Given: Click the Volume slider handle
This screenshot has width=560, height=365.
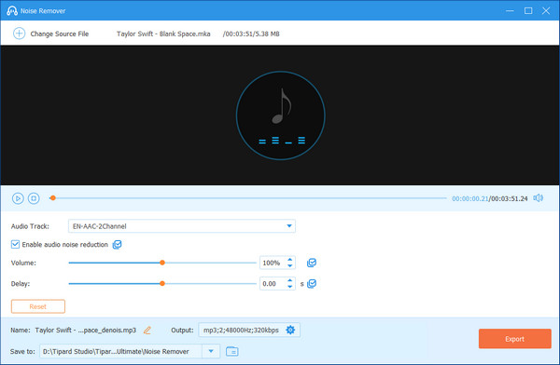Looking at the screenshot, I should click(x=162, y=263).
